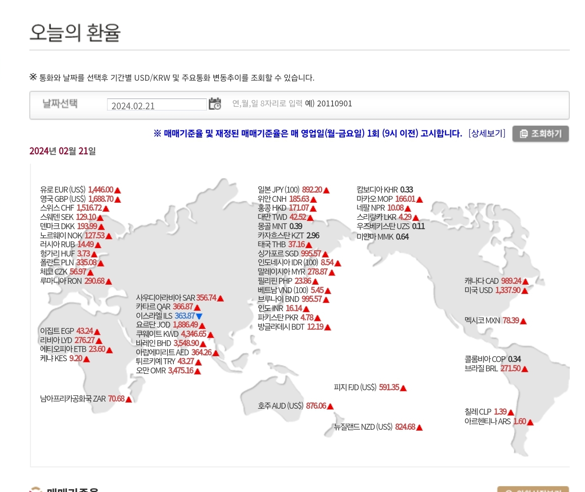
Task: Open the calendar date picker icon
Action: (215, 104)
